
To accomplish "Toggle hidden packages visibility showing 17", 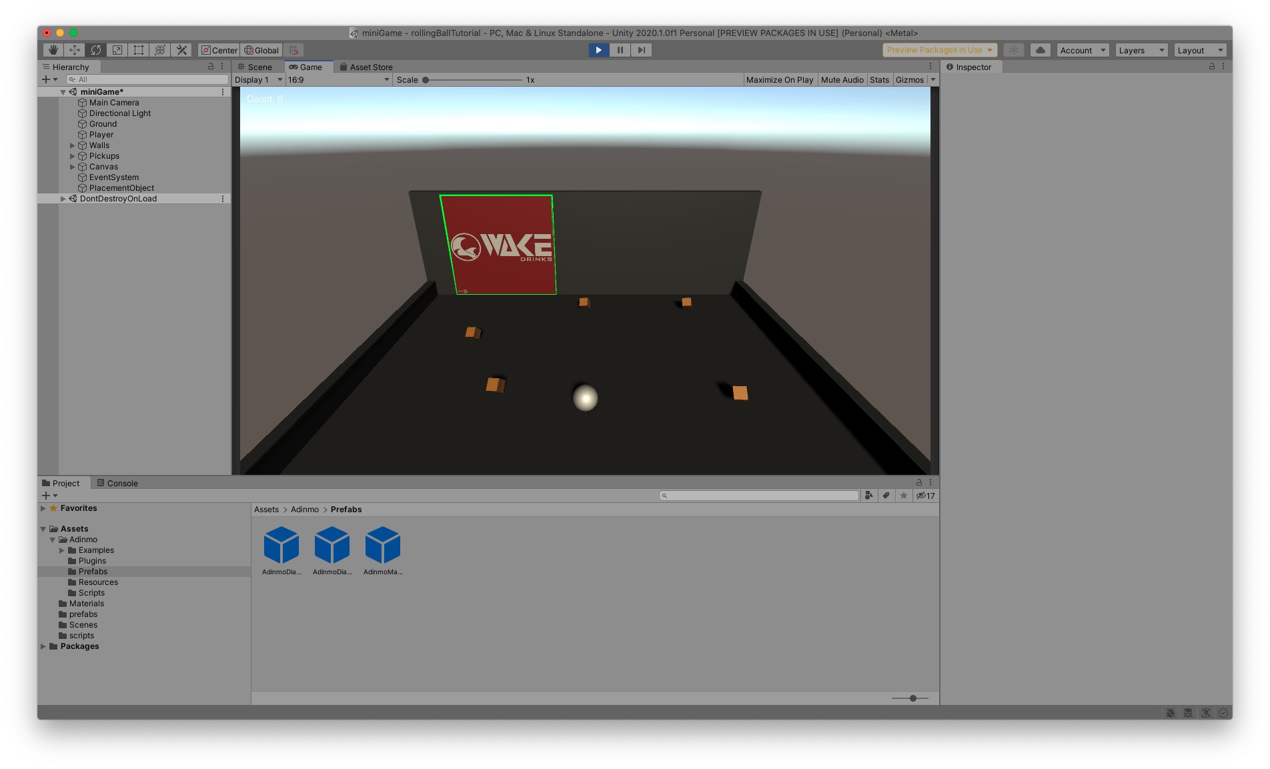I will pos(926,496).
